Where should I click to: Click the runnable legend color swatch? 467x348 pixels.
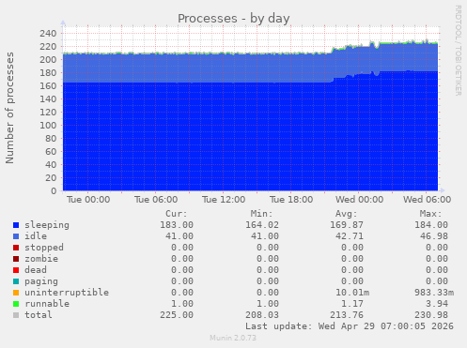tap(16, 304)
